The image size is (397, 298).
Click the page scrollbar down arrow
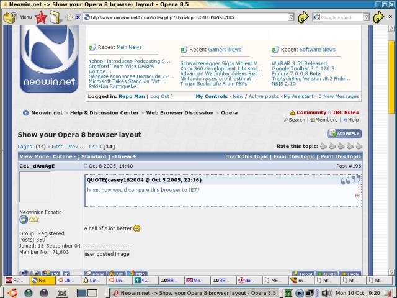point(391,272)
